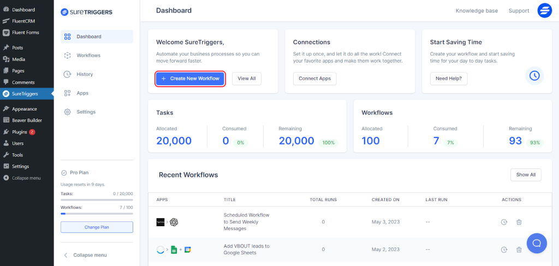Click the Connect Apps button

click(315, 78)
